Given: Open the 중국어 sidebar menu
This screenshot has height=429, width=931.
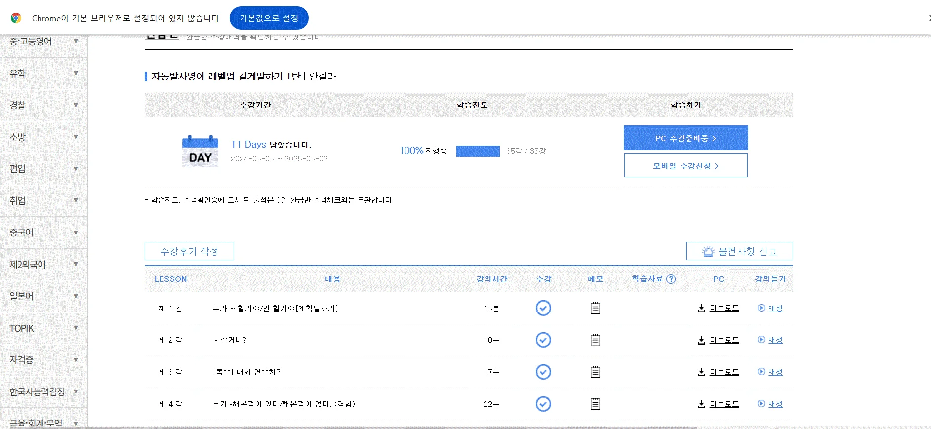Looking at the screenshot, I should click(x=44, y=233).
